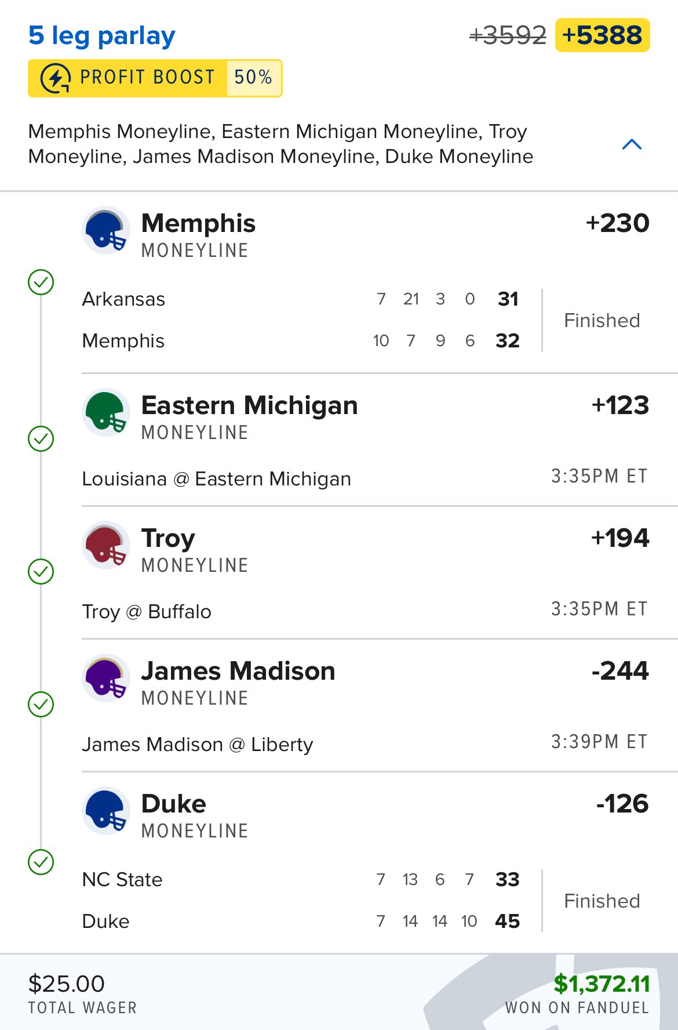Click the 5 leg parlay heading

102,36
